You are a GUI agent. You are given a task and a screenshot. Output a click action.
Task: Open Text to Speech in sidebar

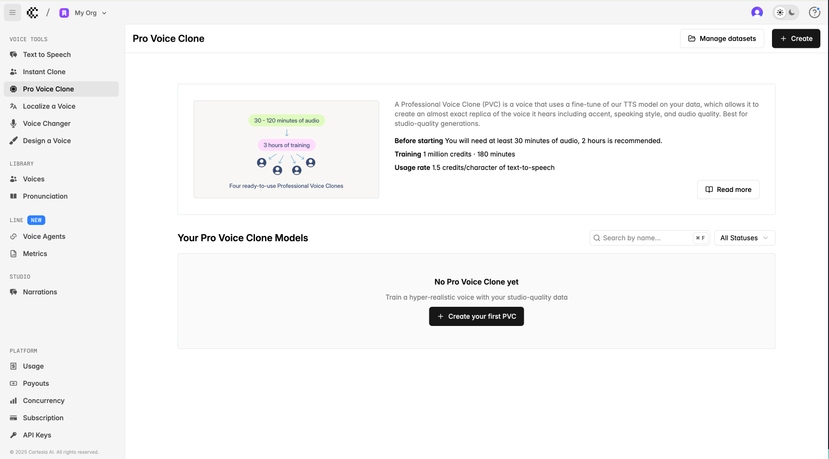point(46,55)
